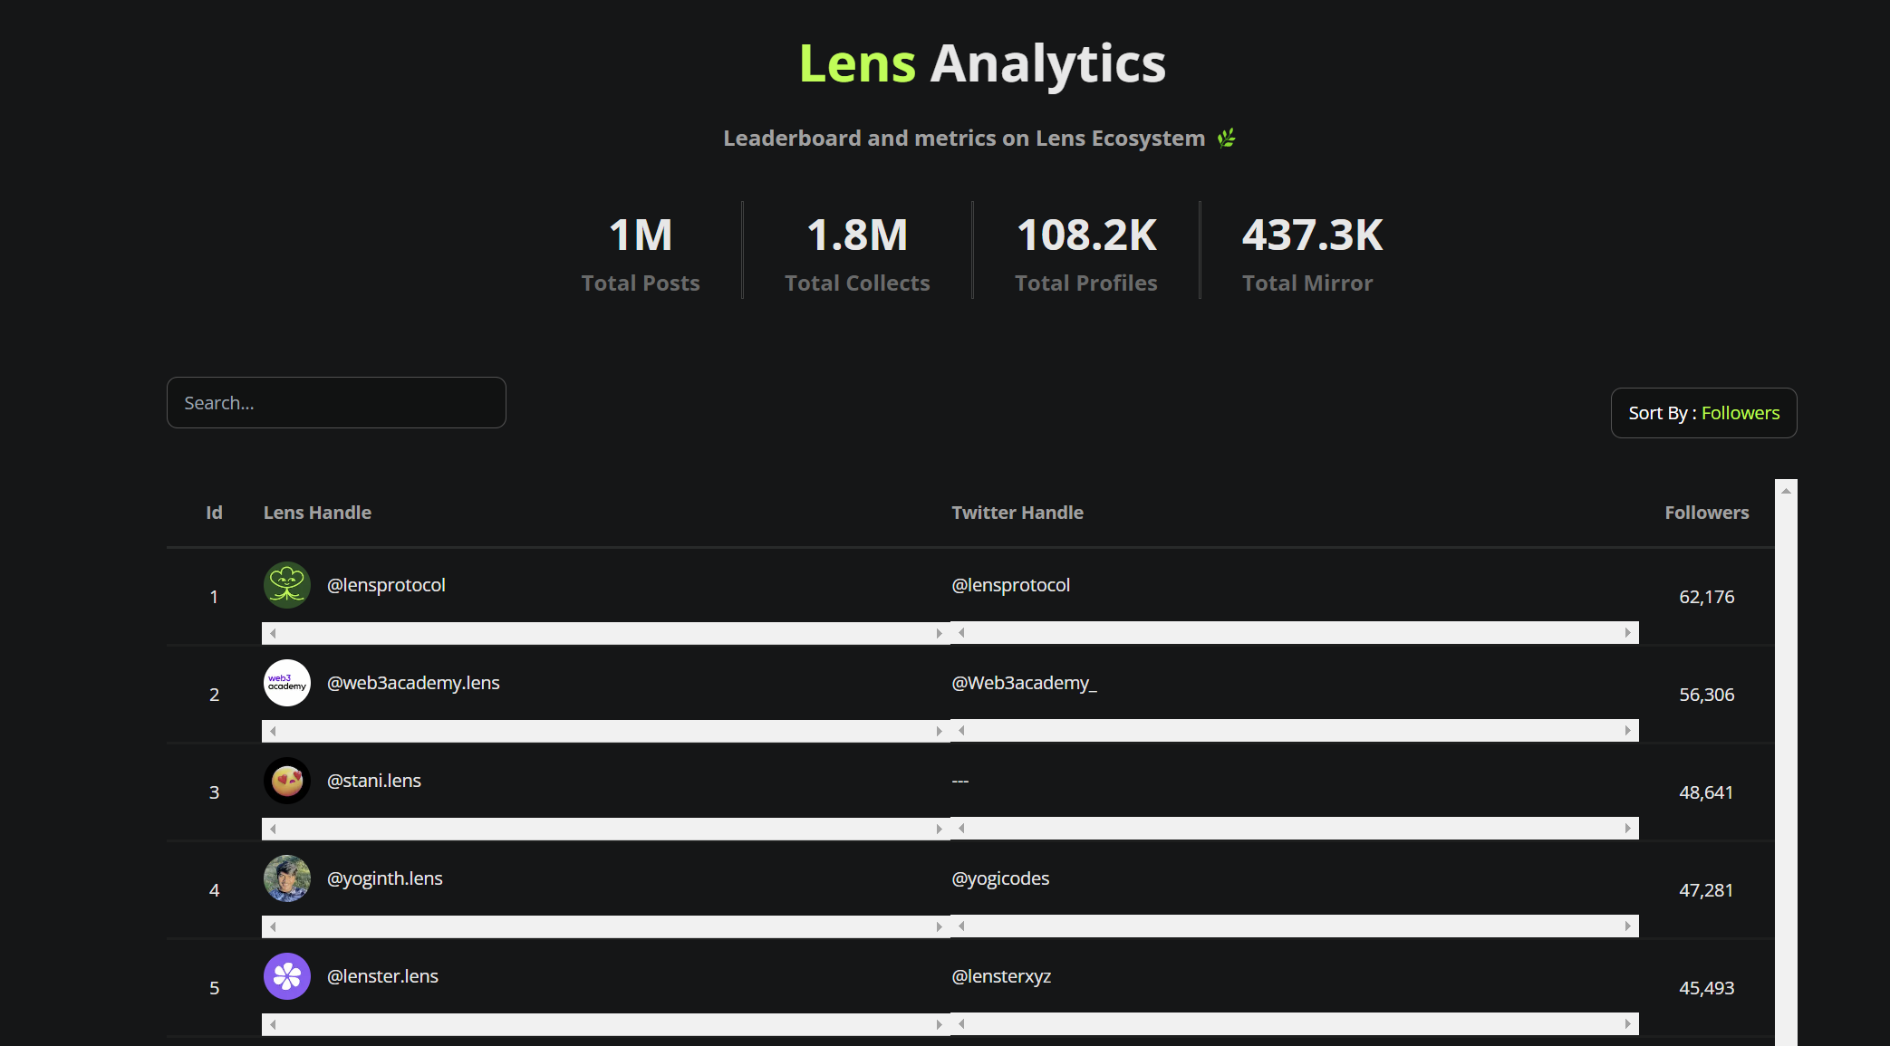The height and width of the screenshot is (1046, 1890).
Task: Click the Lens Handle column header
Action: click(317, 513)
